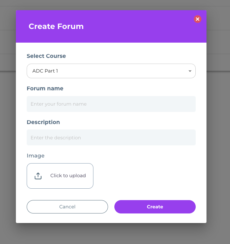Click the upload arrow icon
230x244 pixels.
coord(38,176)
